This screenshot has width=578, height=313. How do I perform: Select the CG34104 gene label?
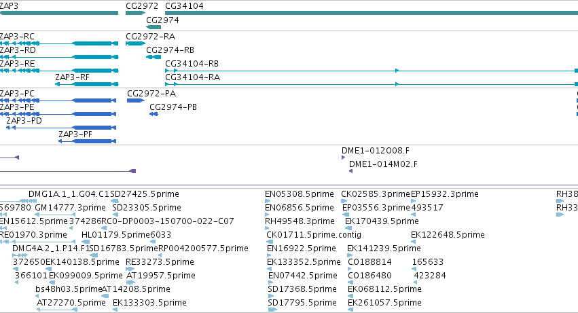184,6
